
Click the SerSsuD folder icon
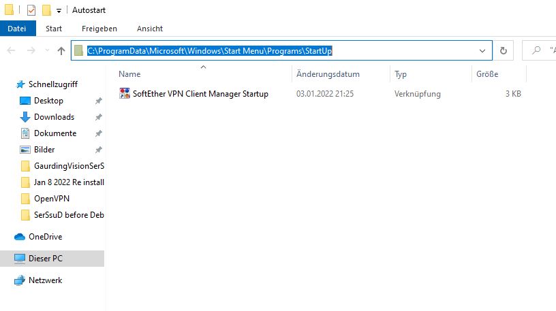(x=25, y=214)
